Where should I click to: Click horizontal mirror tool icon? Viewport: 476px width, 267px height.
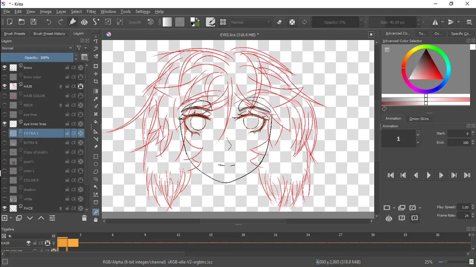[x=435, y=22]
